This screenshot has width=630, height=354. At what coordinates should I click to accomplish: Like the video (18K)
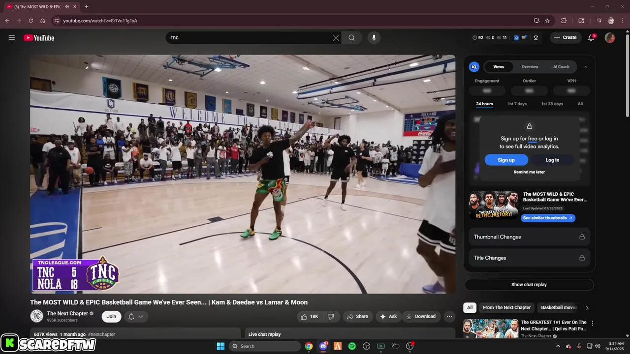pos(310,317)
